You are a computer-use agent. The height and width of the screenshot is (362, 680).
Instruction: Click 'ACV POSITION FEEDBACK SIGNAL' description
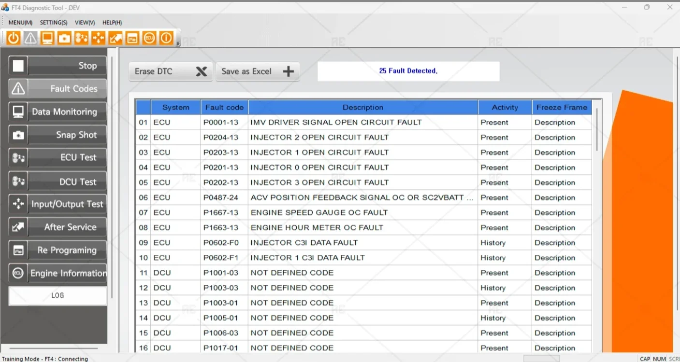pos(362,197)
